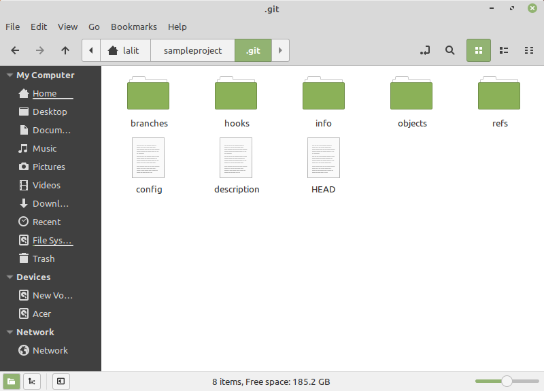Image resolution: width=544 pixels, height=391 pixels.
Task: Adjust the zoom slider handle
Action: click(507, 381)
